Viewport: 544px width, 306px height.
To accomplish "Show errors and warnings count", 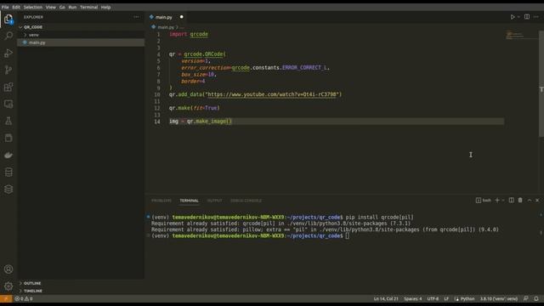I will pos(24,298).
